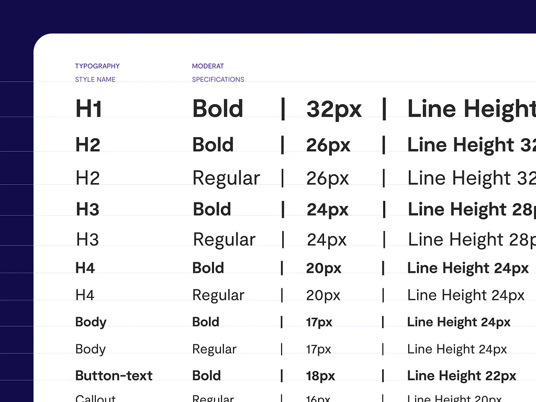The image size is (536, 402).
Task: Select the regular-weight H3 style name
Action: coord(87,240)
